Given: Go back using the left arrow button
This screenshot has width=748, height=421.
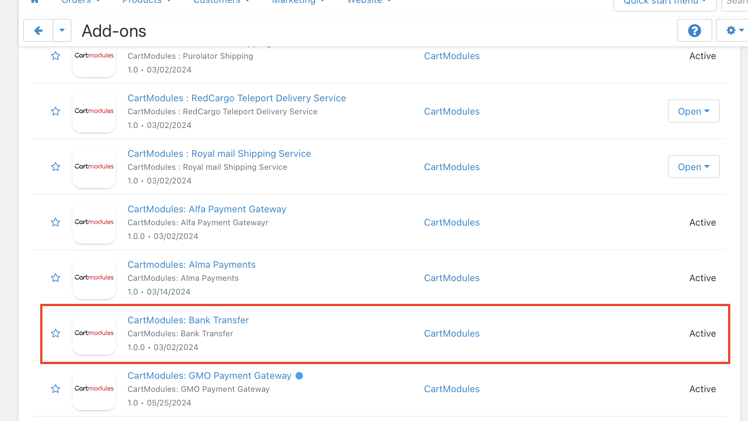Looking at the screenshot, I should click(x=38, y=31).
